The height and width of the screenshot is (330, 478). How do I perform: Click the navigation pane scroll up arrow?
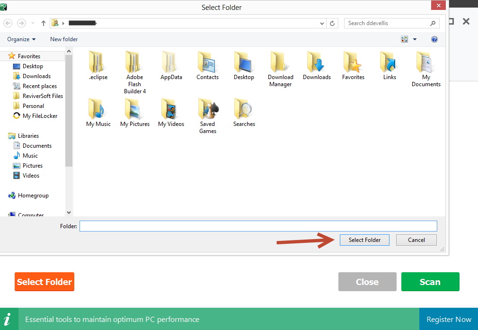69,51
